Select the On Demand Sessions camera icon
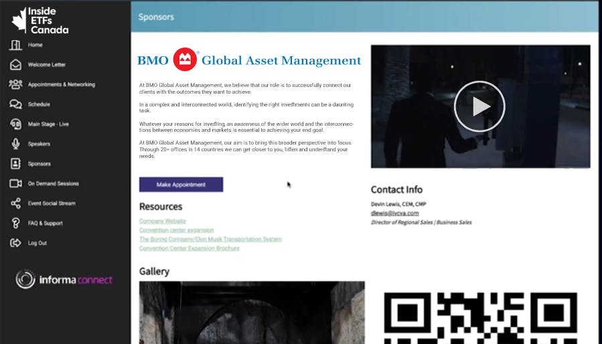 pyautogui.click(x=15, y=183)
